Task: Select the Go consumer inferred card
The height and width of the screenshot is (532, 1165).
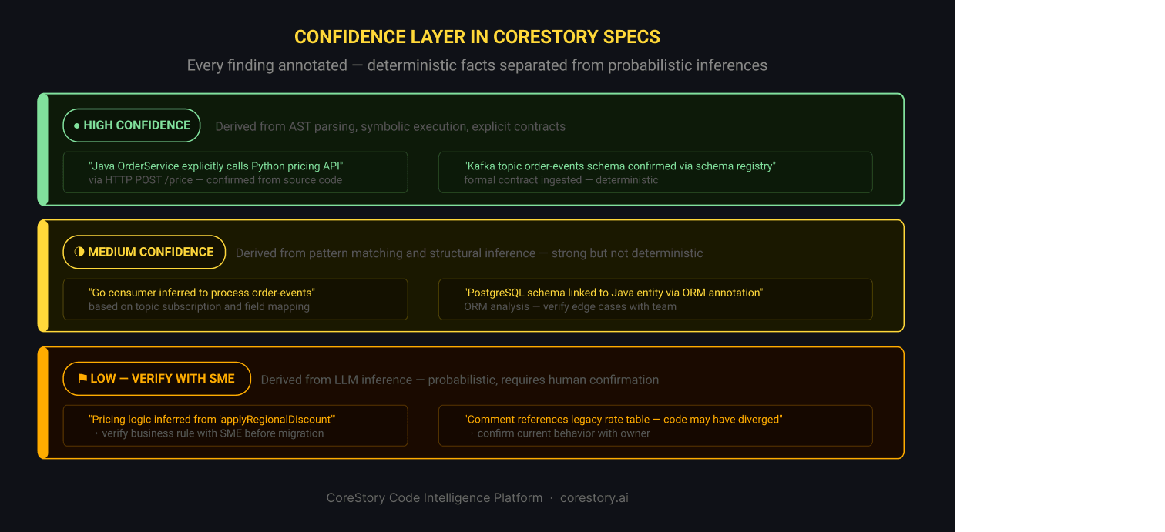Action: pos(236,299)
